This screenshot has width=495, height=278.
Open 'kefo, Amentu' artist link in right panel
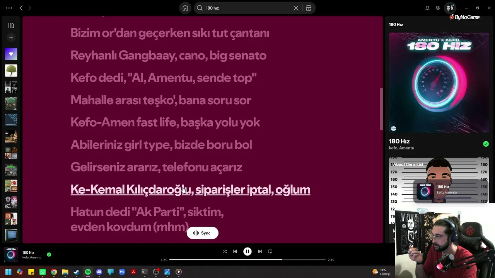pos(401,148)
